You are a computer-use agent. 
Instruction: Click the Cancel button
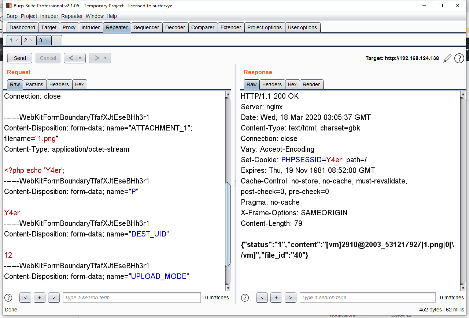(x=48, y=58)
